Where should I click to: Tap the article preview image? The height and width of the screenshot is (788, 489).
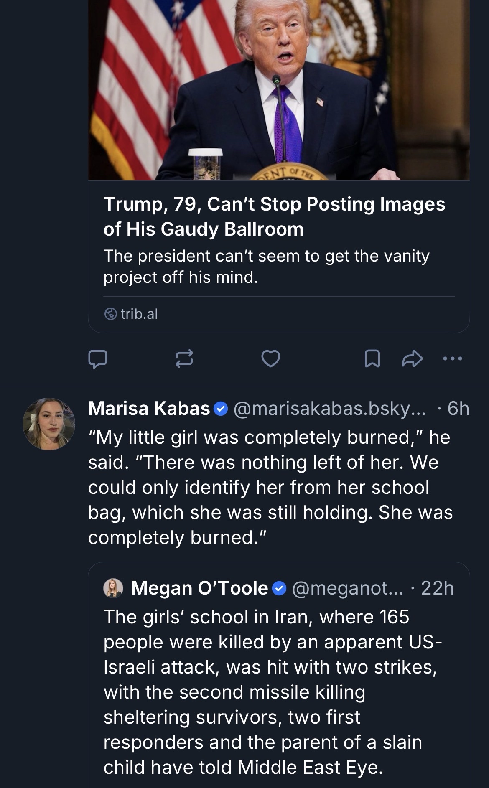coord(279,90)
